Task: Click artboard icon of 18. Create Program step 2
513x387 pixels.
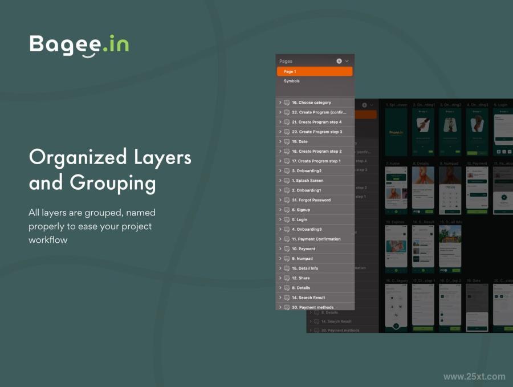Action: click(287, 152)
